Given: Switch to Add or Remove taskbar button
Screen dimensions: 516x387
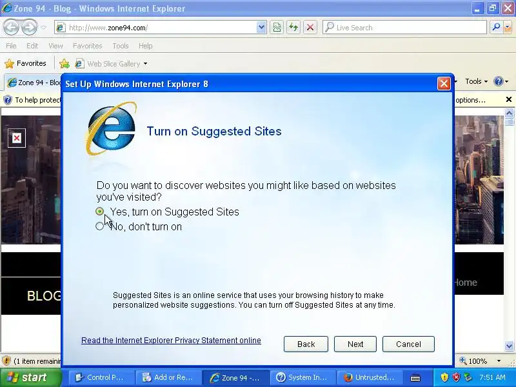Looking at the screenshot, I should [169, 377].
